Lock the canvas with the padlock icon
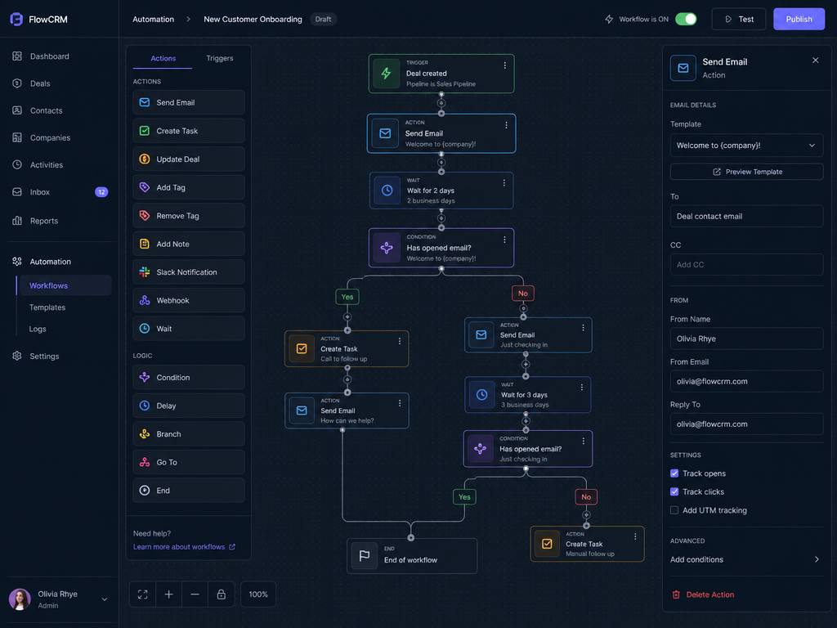This screenshot has width=837, height=628. click(221, 594)
